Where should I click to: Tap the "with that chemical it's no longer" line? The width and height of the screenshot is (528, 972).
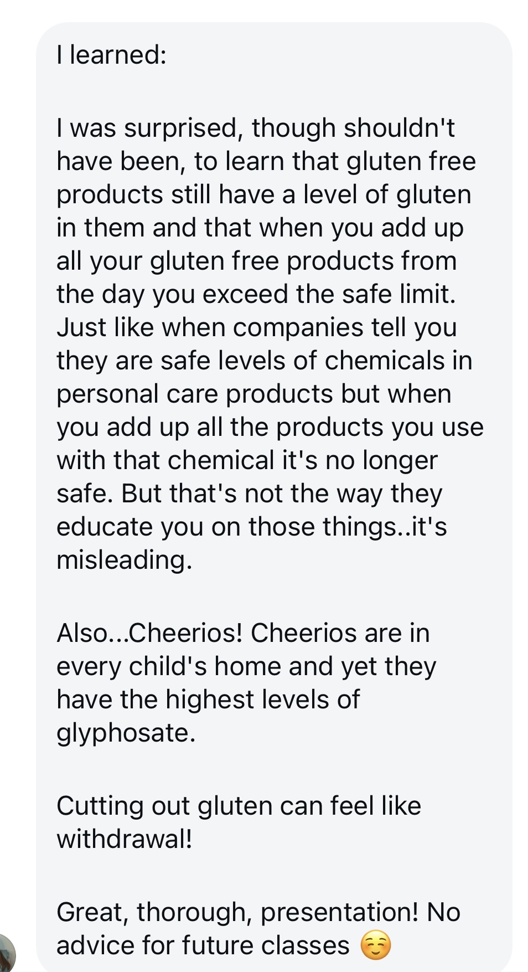[x=247, y=460]
